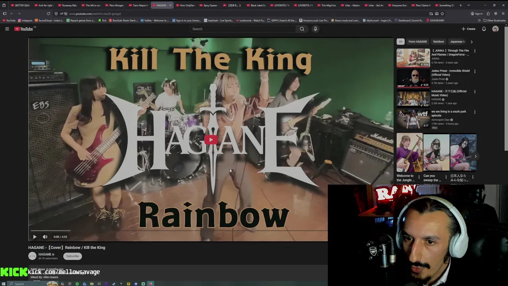Click the Judas Priest video title
Viewport: 508px width, 286px height.
click(450, 73)
